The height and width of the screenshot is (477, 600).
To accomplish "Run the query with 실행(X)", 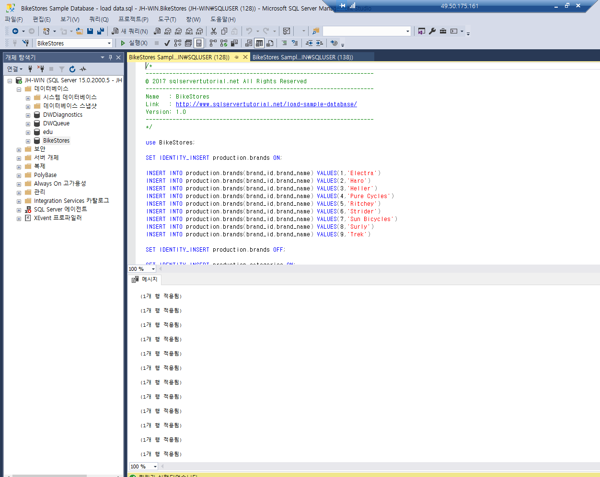I will [134, 43].
